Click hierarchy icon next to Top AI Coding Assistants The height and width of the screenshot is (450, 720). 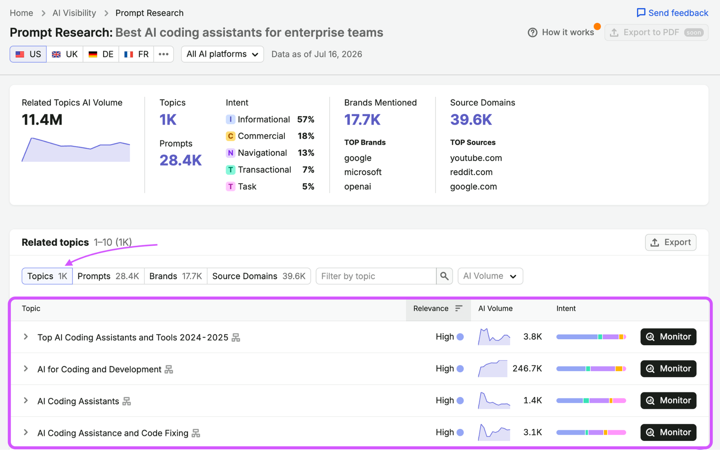point(236,337)
